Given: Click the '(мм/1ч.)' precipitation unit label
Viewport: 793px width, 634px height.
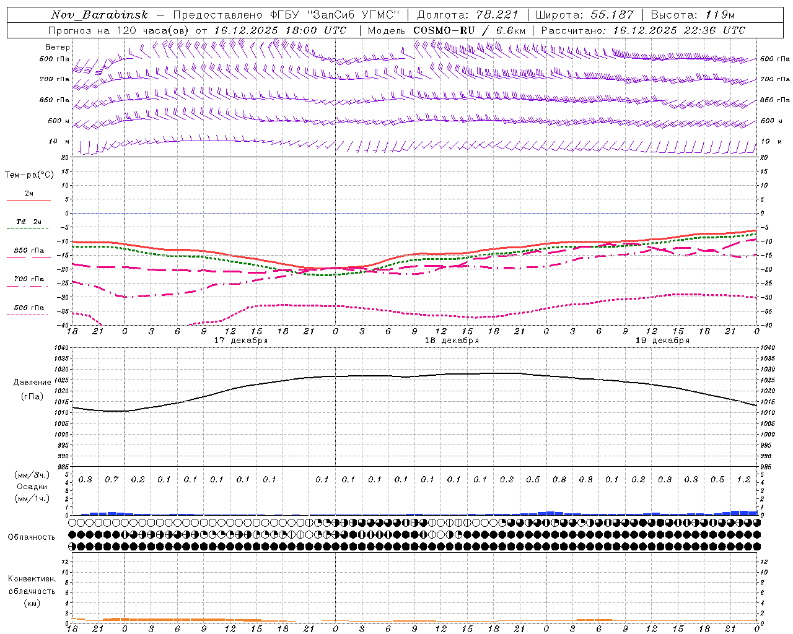Looking at the screenshot, I should 32,498.
